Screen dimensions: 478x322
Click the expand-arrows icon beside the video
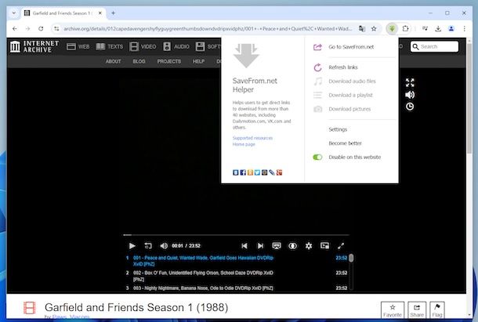point(410,82)
